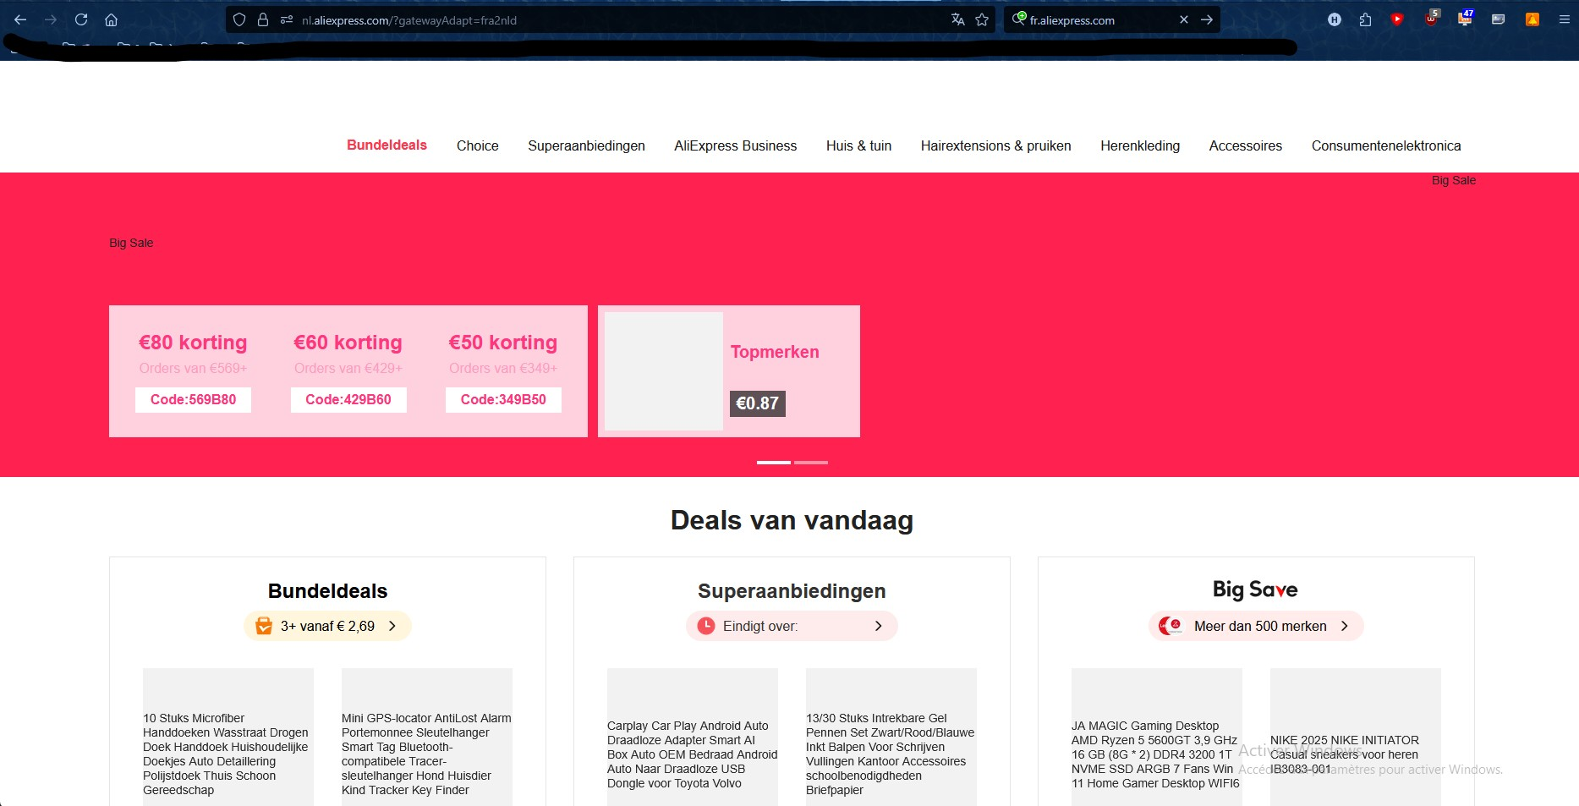The width and height of the screenshot is (1579, 806).
Task: Copy coupon code 429B60
Action: point(348,400)
